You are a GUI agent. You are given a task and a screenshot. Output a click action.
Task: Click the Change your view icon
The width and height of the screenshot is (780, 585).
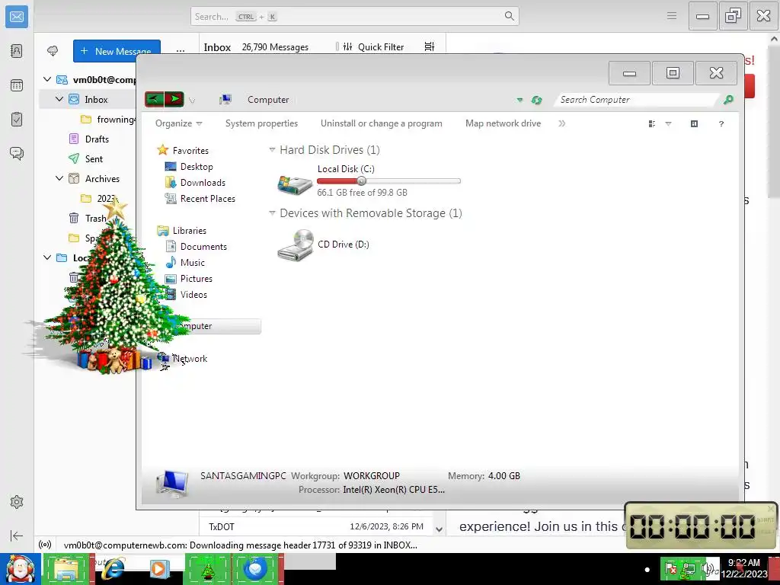click(652, 124)
